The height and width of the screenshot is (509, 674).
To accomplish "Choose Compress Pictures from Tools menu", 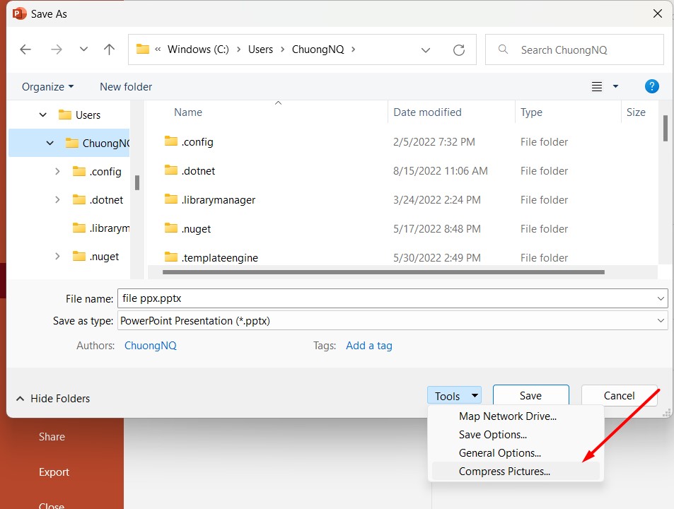I will pyautogui.click(x=504, y=472).
